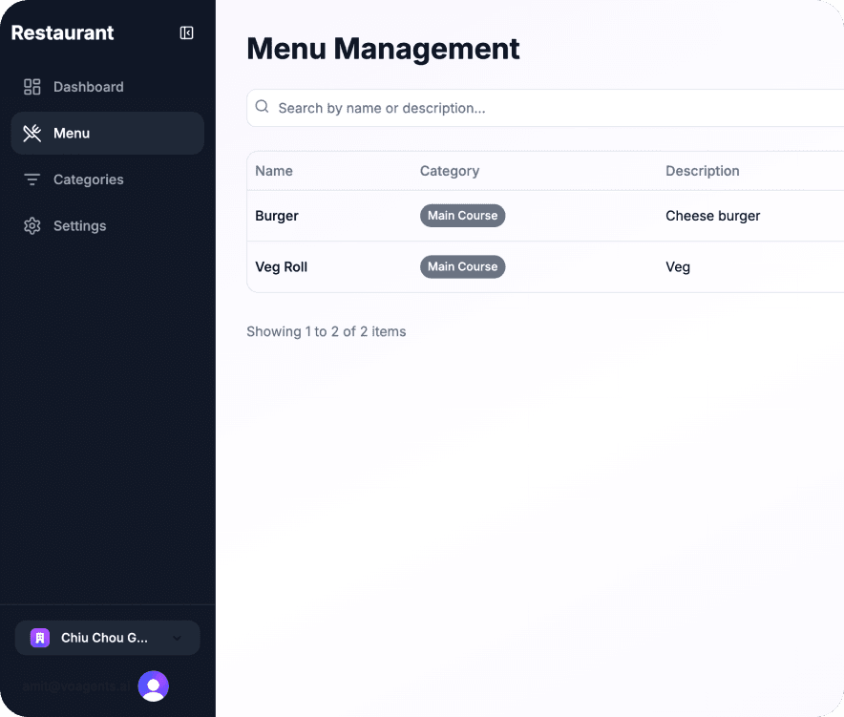844x717 pixels.
Task: Sort by the Name column header
Action: point(273,171)
